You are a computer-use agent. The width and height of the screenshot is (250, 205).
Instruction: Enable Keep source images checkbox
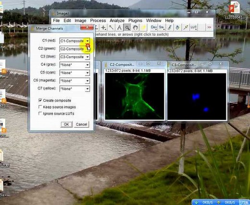(40, 107)
